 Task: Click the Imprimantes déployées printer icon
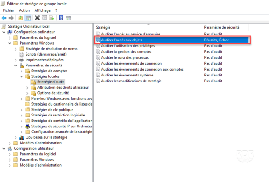click(x=21, y=60)
